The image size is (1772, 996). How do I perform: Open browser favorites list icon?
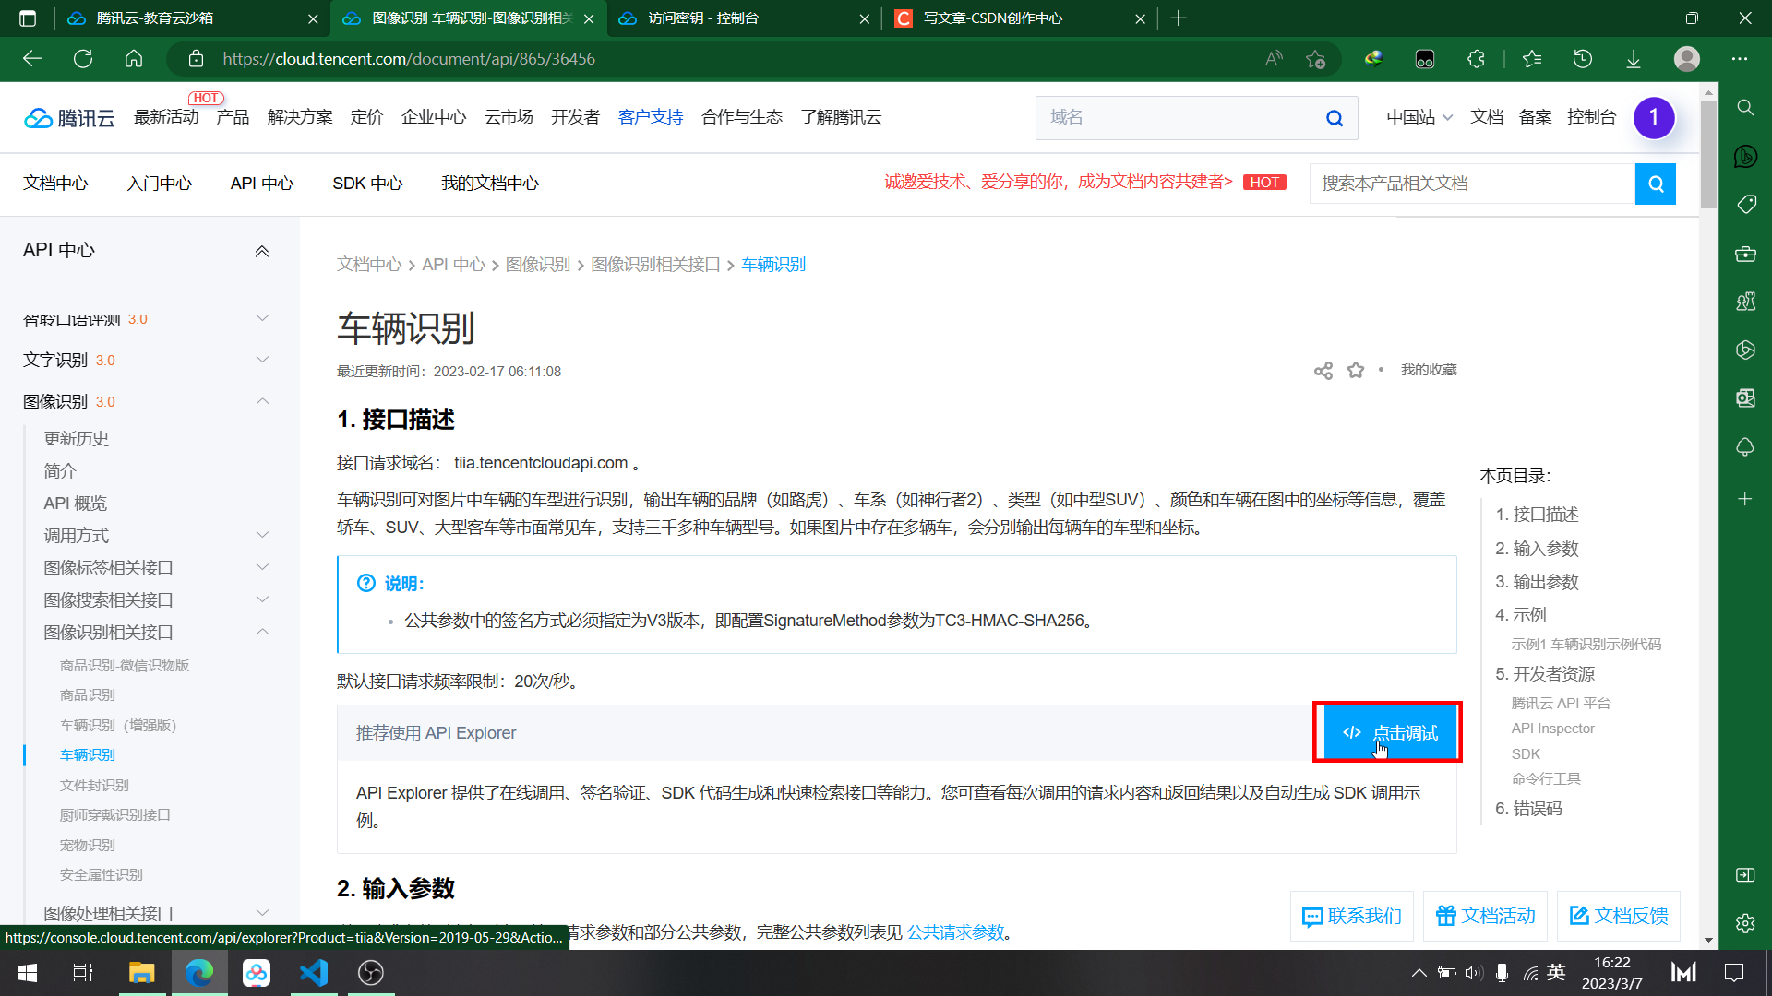click(x=1532, y=59)
